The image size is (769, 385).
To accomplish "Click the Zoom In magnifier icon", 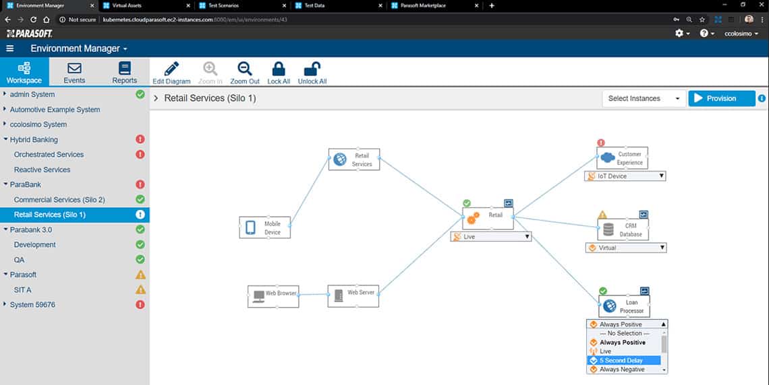I will 210,69.
